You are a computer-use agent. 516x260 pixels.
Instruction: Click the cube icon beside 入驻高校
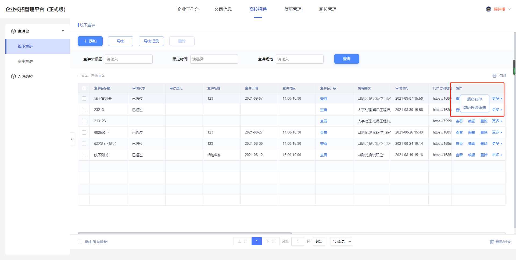click(x=13, y=76)
